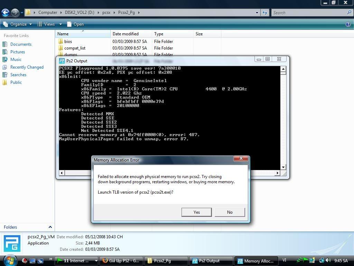Go forward in Explorer navigation
Screen dimensions: 354x266
point(15,12)
